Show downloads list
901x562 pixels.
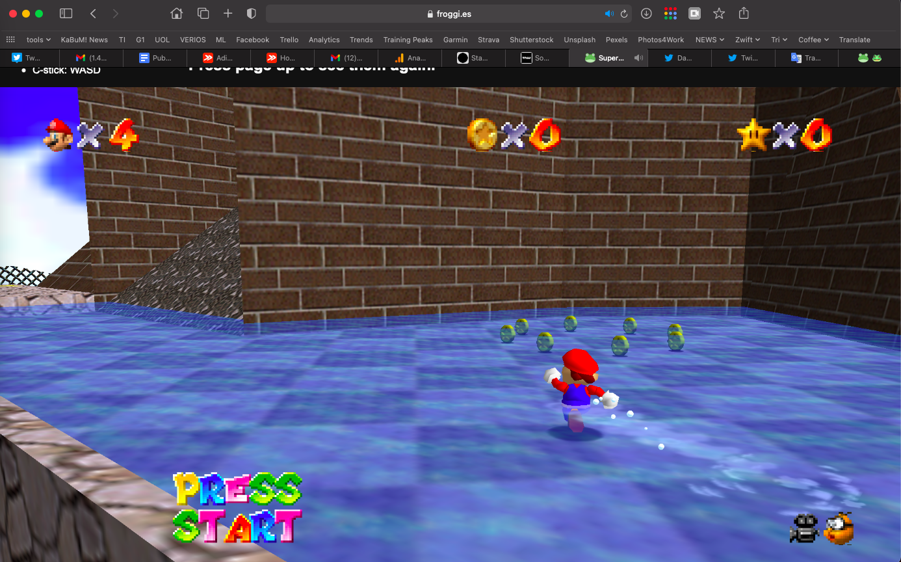click(x=646, y=14)
